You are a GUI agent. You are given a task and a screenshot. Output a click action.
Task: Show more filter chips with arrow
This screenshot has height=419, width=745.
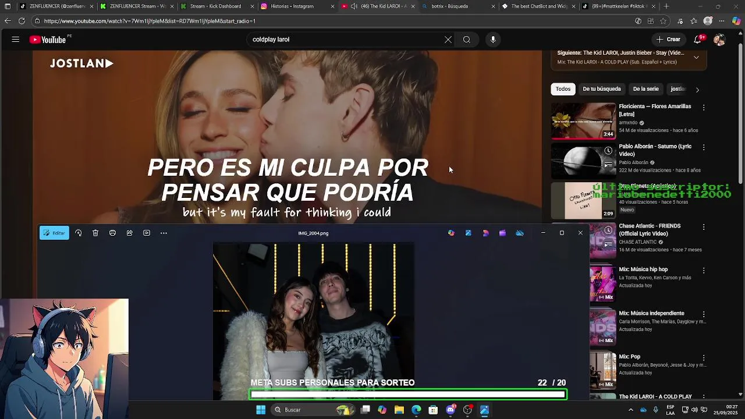(697, 89)
